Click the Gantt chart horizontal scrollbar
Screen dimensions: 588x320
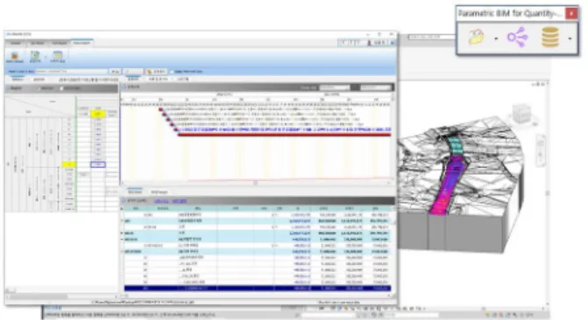pyautogui.click(x=255, y=183)
